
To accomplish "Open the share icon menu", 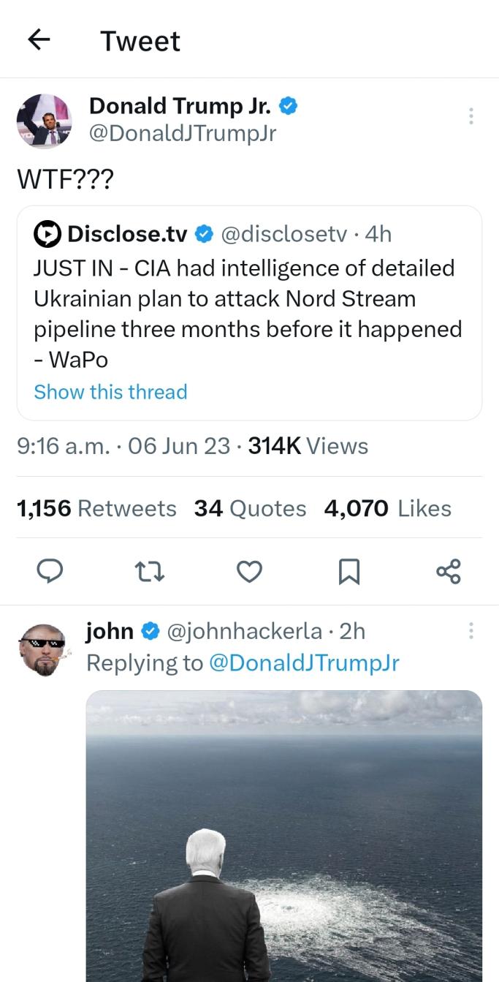I will click(449, 571).
